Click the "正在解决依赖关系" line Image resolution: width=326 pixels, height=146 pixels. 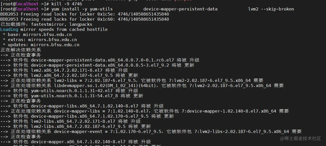(x=21, y=50)
